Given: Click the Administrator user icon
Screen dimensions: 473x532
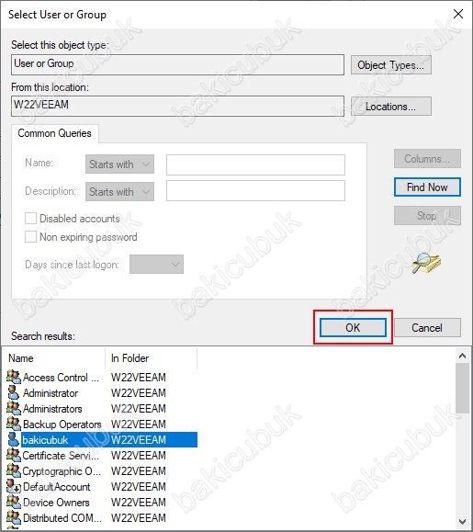Looking at the screenshot, I should point(14,392).
